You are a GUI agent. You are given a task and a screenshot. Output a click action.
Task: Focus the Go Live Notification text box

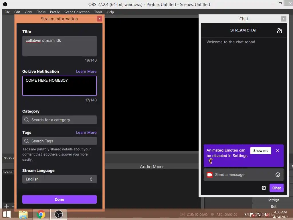tap(60, 86)
